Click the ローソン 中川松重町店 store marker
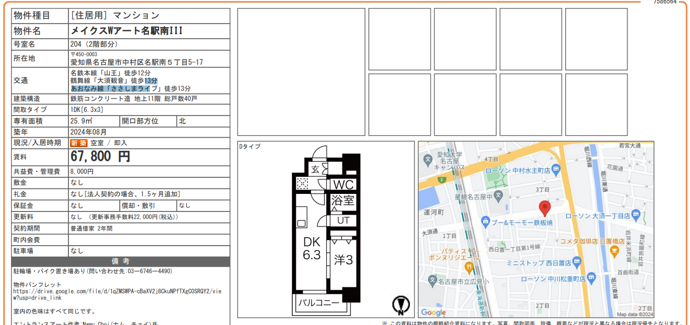The height and width of the screenshot is (325, 690). 591,277
